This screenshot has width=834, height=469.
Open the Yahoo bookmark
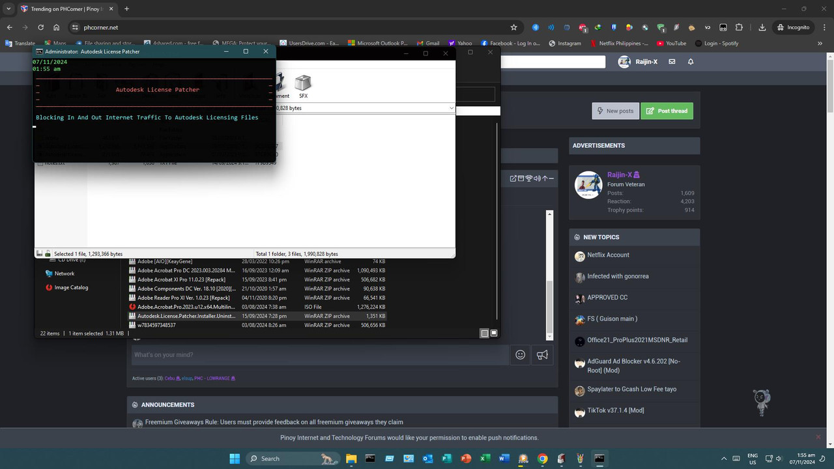point(459,44)
